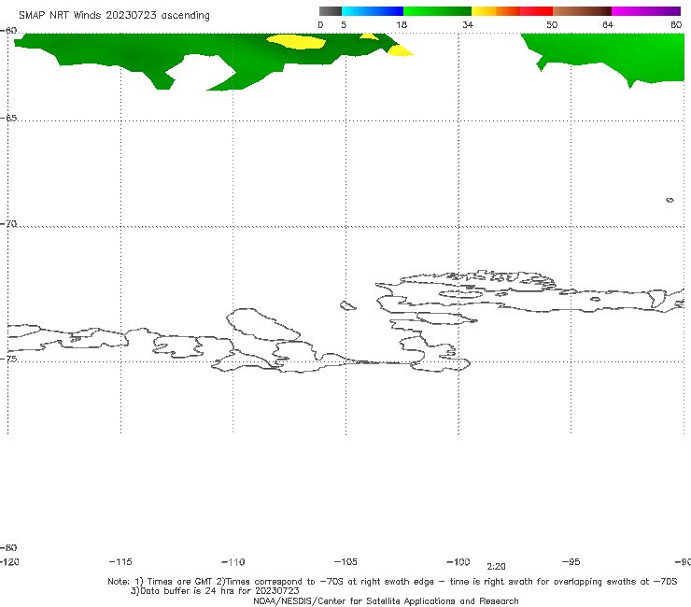The width and height of the screenshot is (691, 607).
Task: Click the title 'SMAP NRT Winds 20230723 ascending'
Action: pyautogui.click(x=114, y=15)
